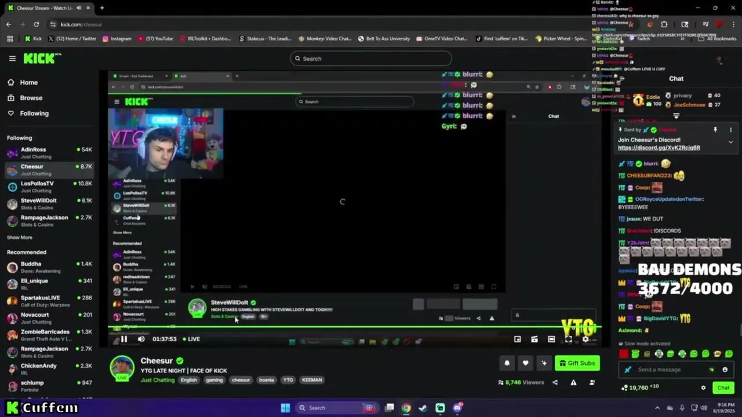Open the clip icon beside the report icon
The height and width of the screenshot is (417, 742).
[x=592, y=382]
